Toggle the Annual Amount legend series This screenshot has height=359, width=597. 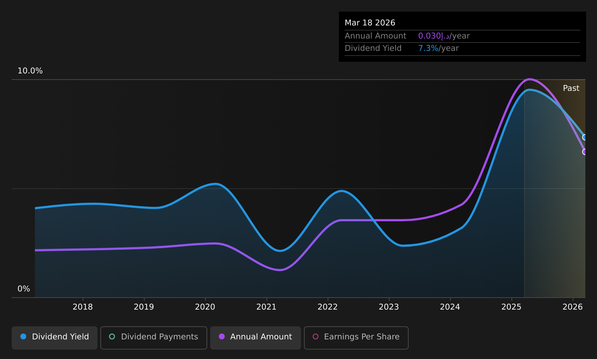tap(256, 338)
